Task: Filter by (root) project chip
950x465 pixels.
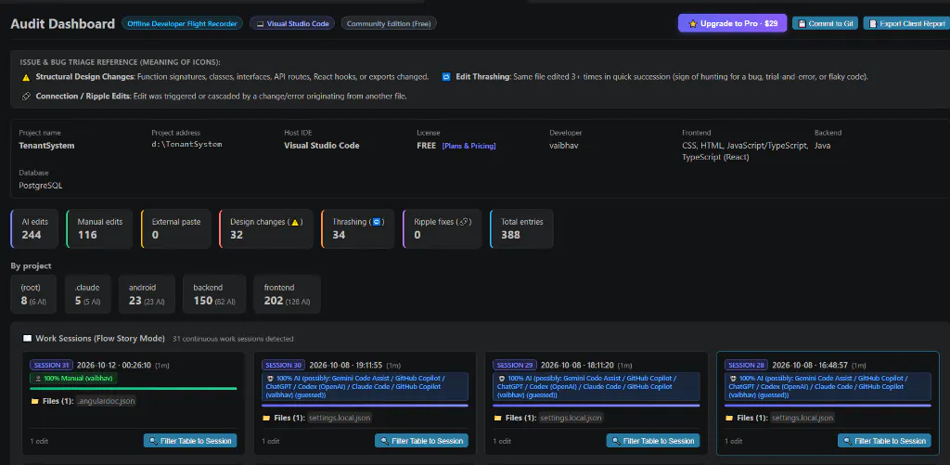Action: pos(33,294)
